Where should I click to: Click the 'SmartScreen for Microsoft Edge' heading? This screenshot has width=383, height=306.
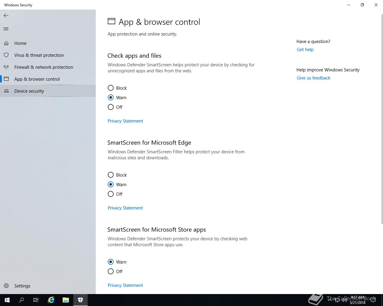149,143
